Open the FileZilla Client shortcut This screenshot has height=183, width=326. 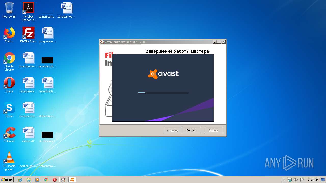[28, 35]
